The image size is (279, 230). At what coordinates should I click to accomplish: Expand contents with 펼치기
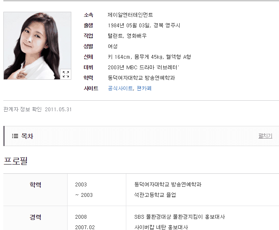point(265,136)
